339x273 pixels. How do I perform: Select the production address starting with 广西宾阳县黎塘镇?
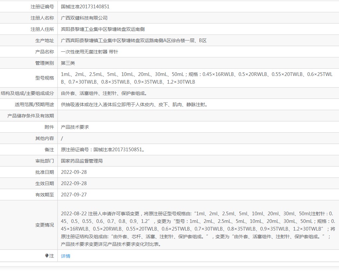click(x=133, y=40)
